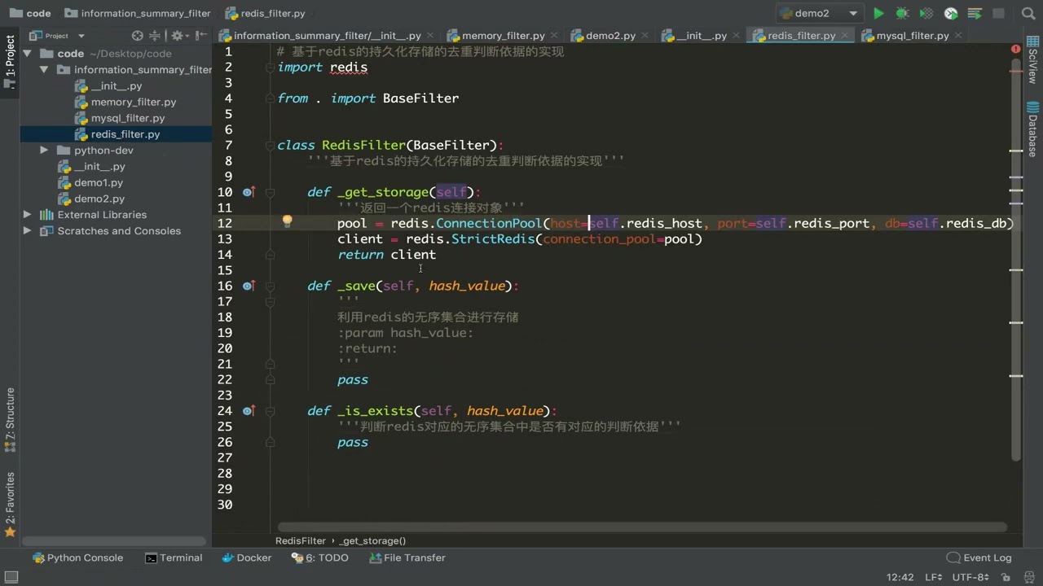Open the Structure tool window
The height and width of the screenshot is (586, 1043).
pyautogui.click(x=10, y=419)
